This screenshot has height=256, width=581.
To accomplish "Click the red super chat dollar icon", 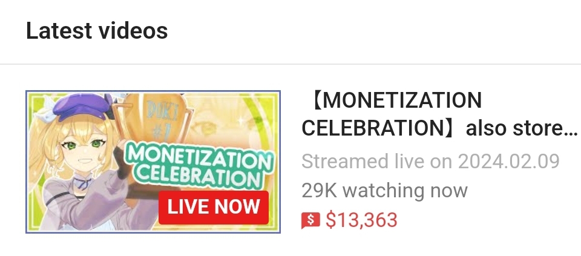I will (x=310, y=220).
